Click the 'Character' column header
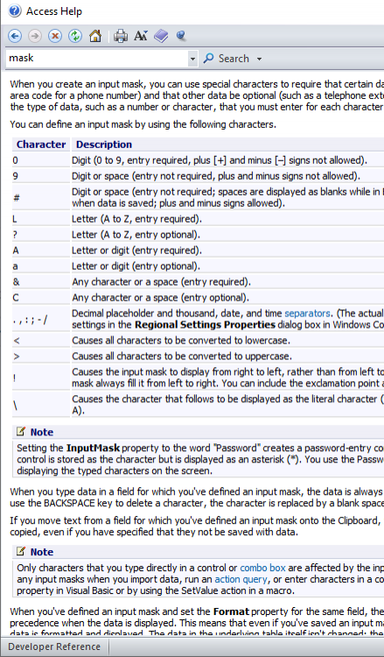Image resolution: width=384 pixels, height=657 pixels. point(41,145)
